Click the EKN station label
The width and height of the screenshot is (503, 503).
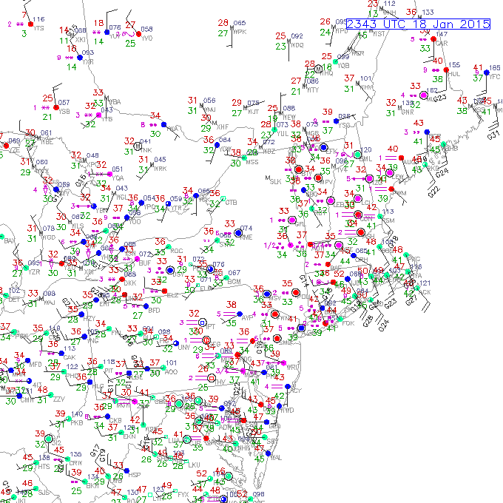[129, 436]
